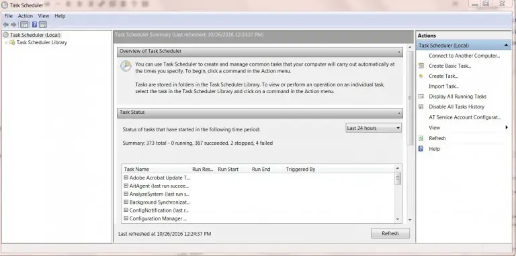Click the summary pane scrollbar down arrow

coord(410,220)
